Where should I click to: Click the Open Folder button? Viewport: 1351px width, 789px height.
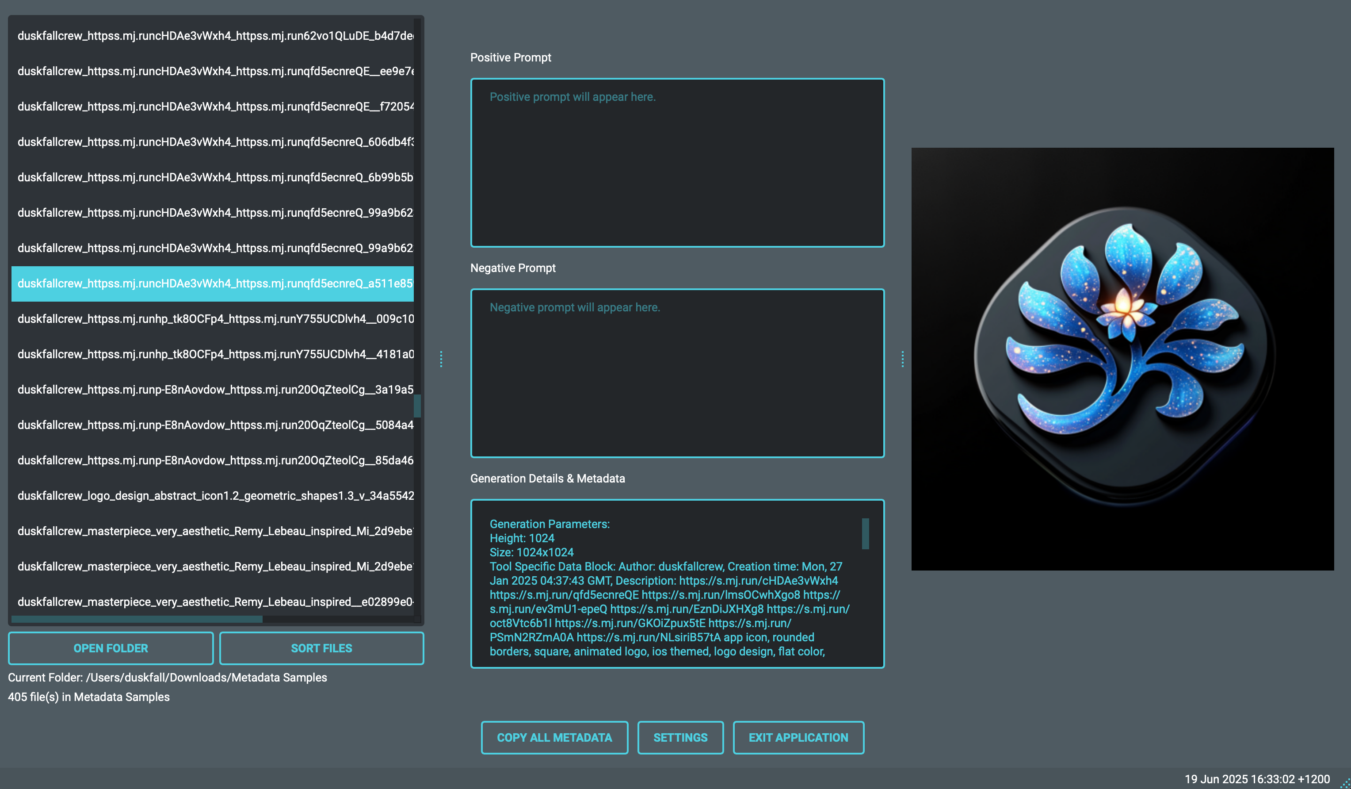pyautogui.click(x=111, y=648)
